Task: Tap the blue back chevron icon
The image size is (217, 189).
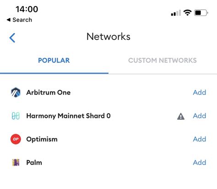Action: tap(12, 38)
